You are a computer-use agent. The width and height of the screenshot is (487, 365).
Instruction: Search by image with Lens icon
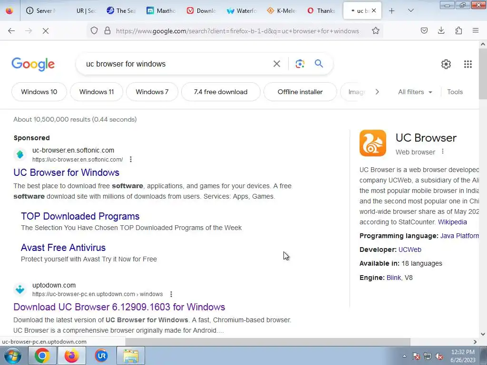coord(300,64)
